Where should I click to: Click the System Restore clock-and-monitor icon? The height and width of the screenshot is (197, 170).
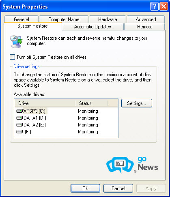(x=16, y=41)
